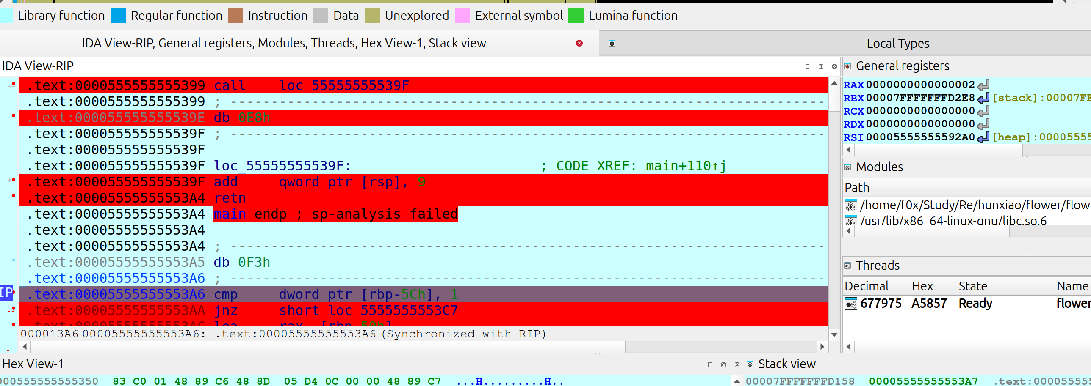Click the thread icon beside 677975

click(x=851, y=304)
